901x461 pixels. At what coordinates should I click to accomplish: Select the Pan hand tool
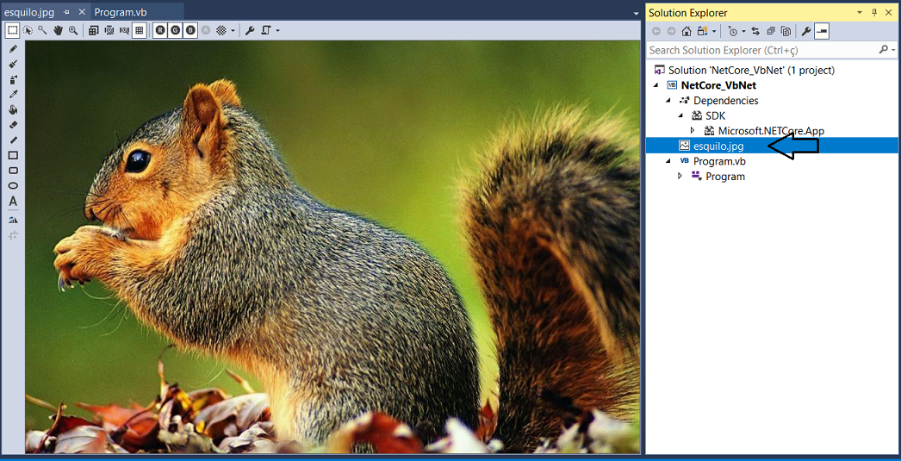[58, 30]
